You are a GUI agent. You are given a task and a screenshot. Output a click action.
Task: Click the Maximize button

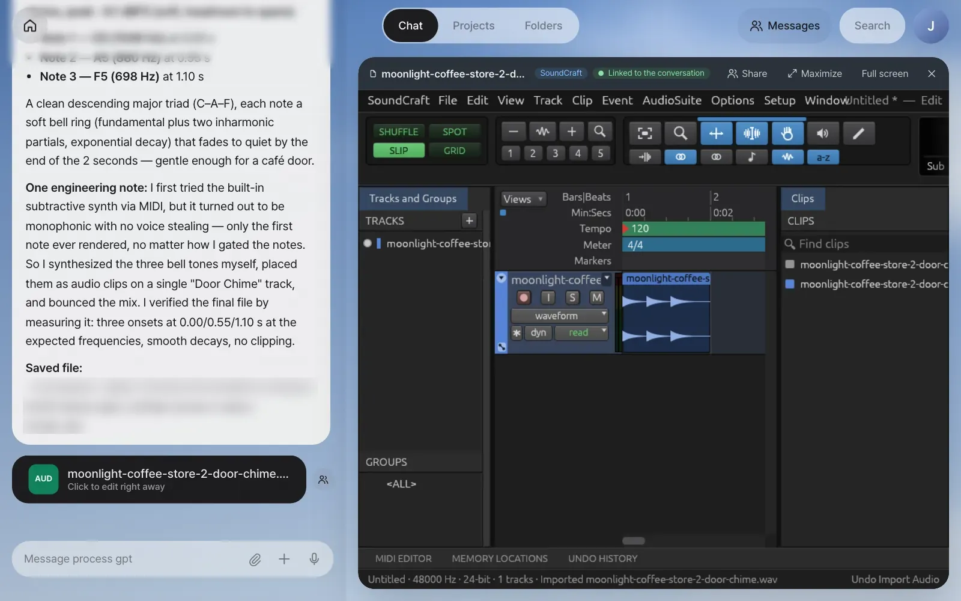(x=814, y=73)
